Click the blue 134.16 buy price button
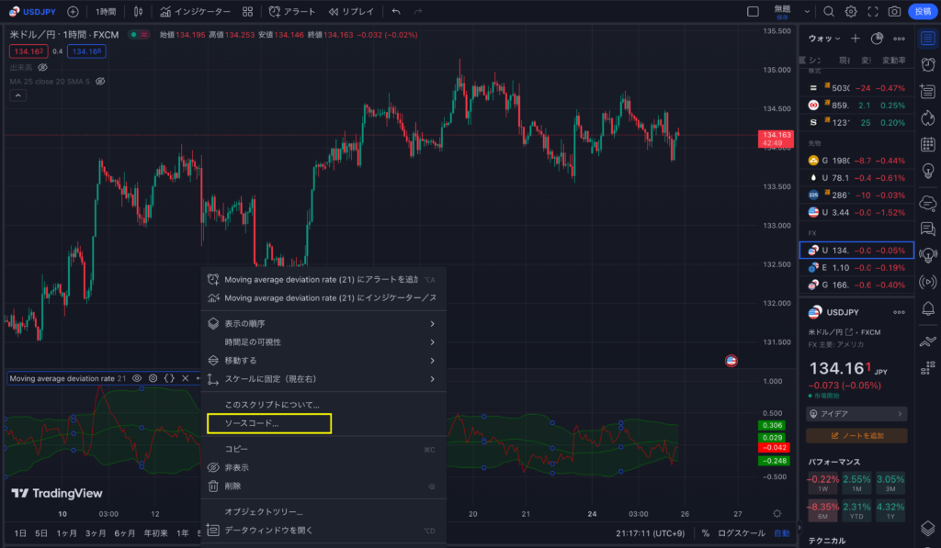 (86, 51)
